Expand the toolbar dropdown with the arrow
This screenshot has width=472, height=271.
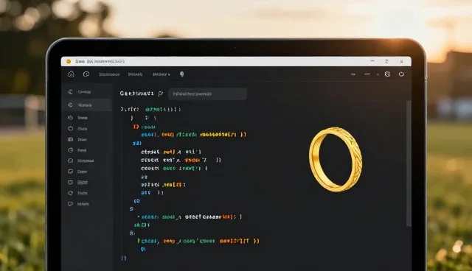tap(162, 74)
